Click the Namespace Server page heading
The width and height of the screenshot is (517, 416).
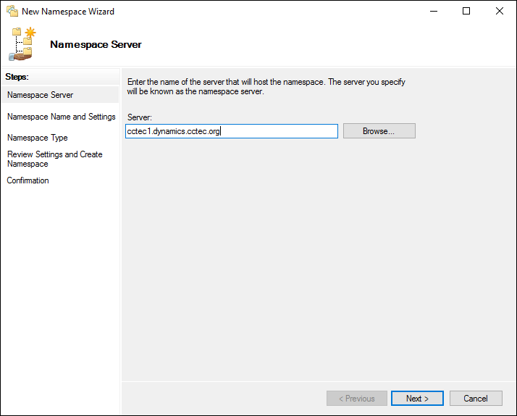[96, 44]
